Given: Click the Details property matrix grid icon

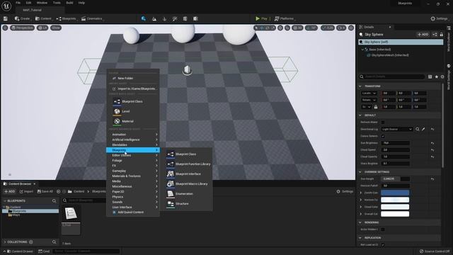Looking at the screenshot, I should tap(430, 76).
